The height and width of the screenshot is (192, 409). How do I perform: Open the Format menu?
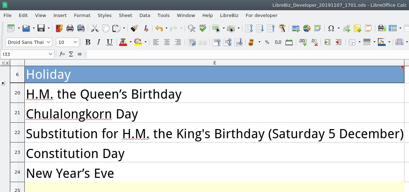82,15
